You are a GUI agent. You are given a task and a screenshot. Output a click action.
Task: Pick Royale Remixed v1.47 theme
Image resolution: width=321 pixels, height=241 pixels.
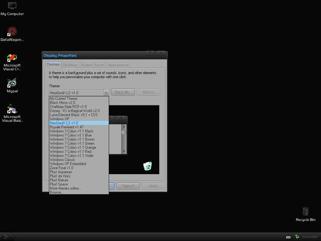click(x=79, y=127)
